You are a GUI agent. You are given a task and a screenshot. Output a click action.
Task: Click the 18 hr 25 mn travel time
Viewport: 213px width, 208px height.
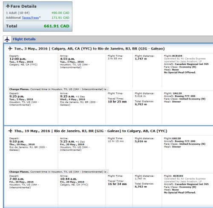coord(117,102)
